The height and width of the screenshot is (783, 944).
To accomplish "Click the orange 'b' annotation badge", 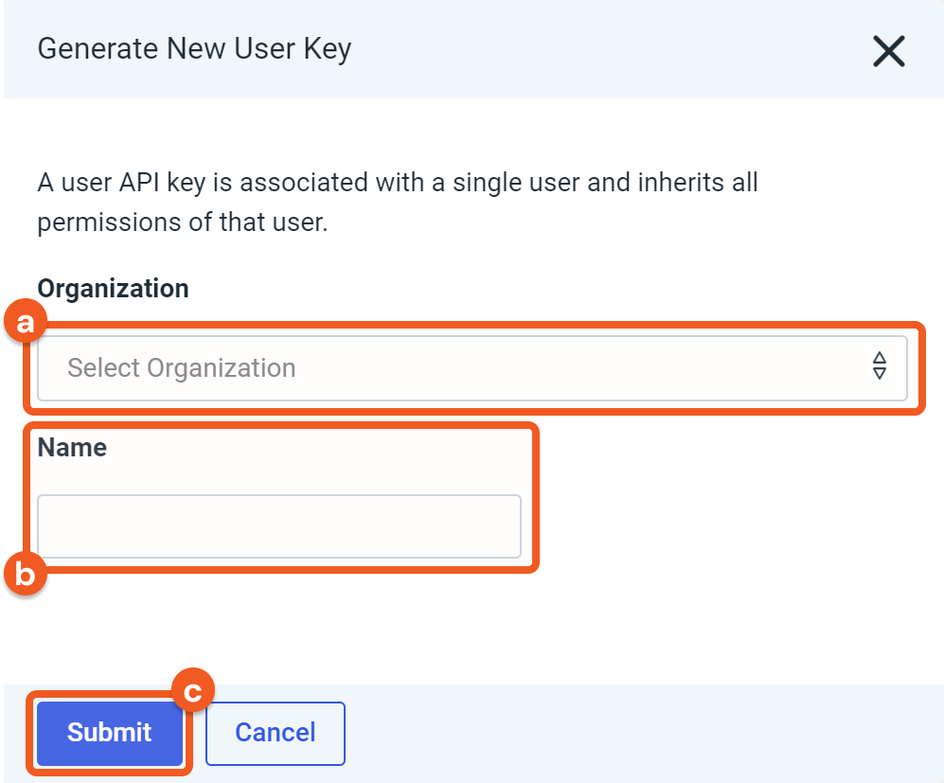I will click(25, 574).
